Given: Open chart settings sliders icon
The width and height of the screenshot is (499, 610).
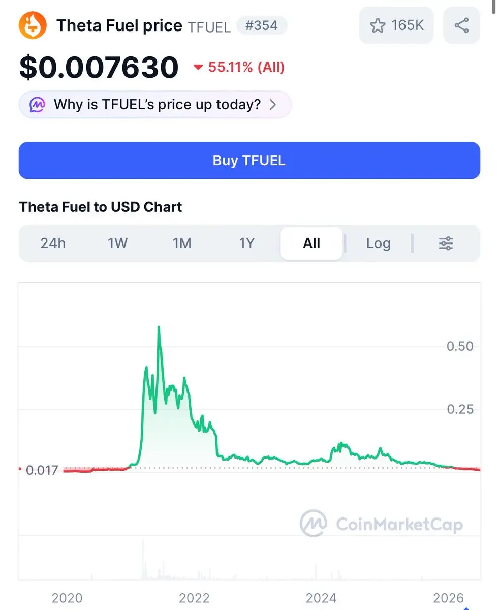Looking at the screenshot, I should coord(446,243).
